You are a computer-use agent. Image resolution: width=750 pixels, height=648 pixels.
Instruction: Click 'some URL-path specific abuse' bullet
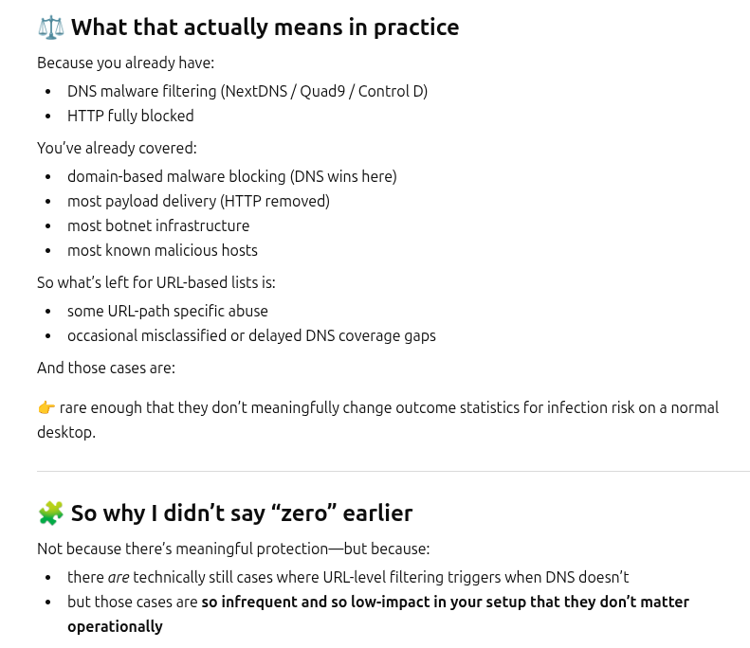pyautogui.click(x=168, y=311)
